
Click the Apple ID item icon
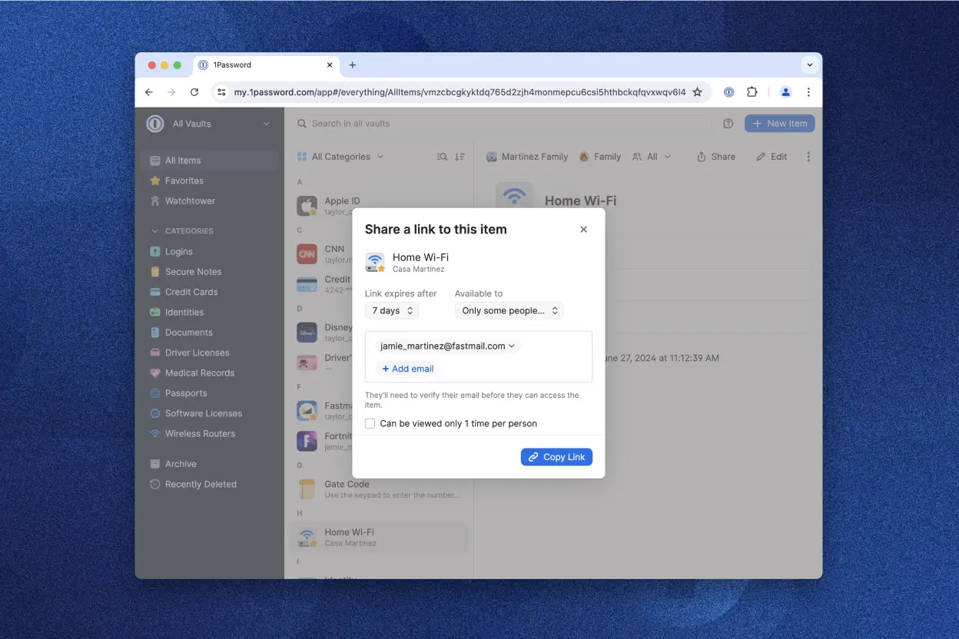(x=307, y=206)
